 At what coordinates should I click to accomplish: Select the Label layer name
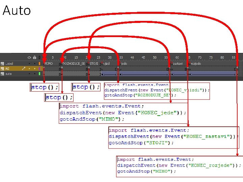[x=9, y=63]
